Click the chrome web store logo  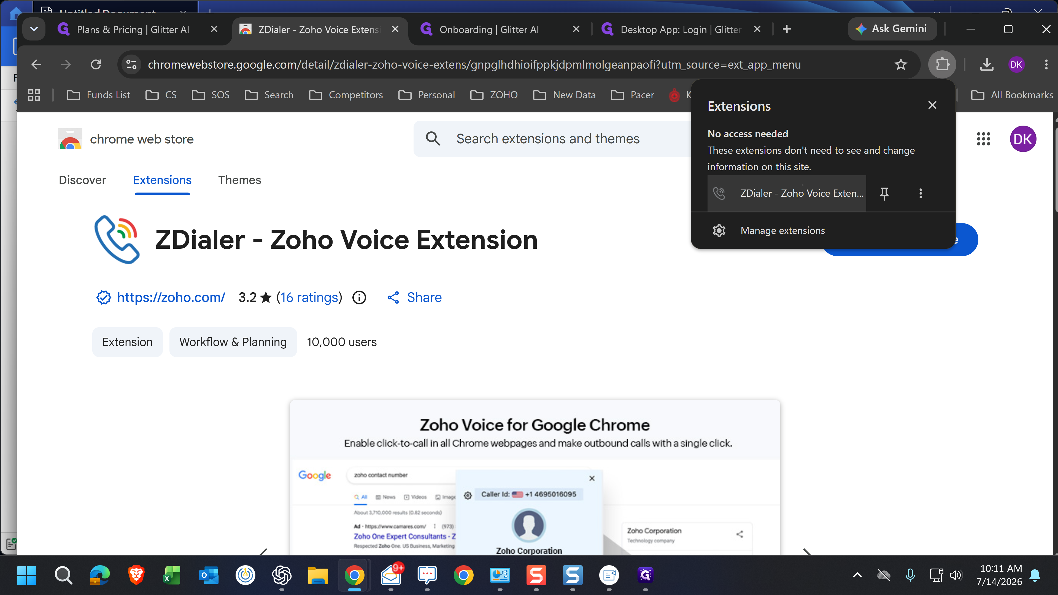tap(126, 139)
